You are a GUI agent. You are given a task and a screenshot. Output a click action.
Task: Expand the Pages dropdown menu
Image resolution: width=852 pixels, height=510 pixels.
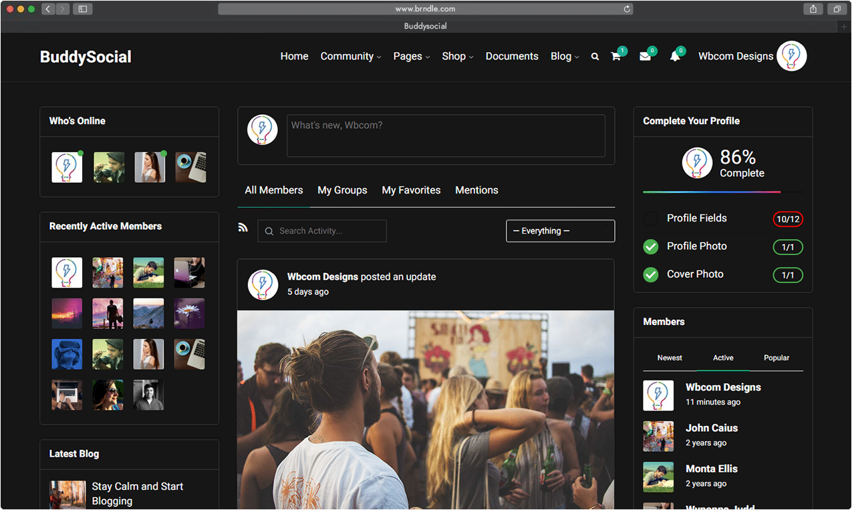point(412,56)
